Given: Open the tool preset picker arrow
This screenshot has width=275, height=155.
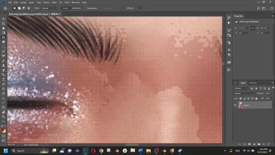Looking at the screenshot, I should coord(9,8).
